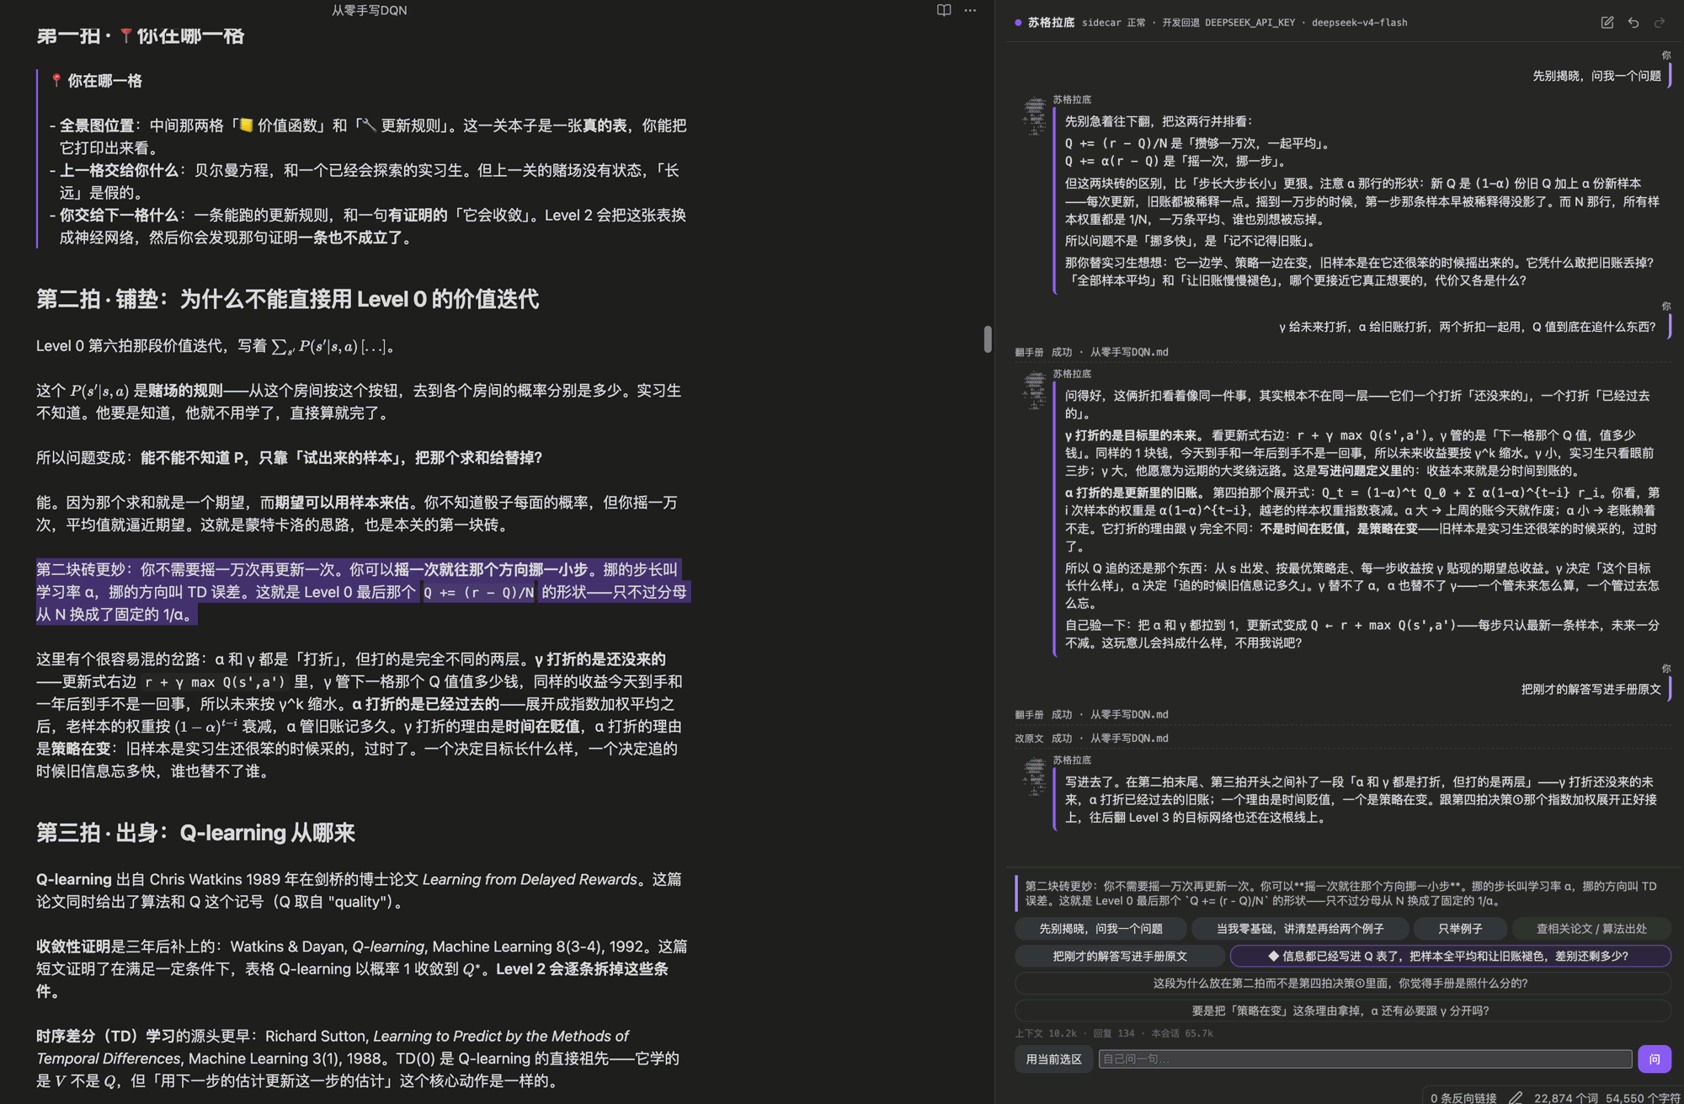Click the redo arrow in the chat header

(x=1660, y=23)
